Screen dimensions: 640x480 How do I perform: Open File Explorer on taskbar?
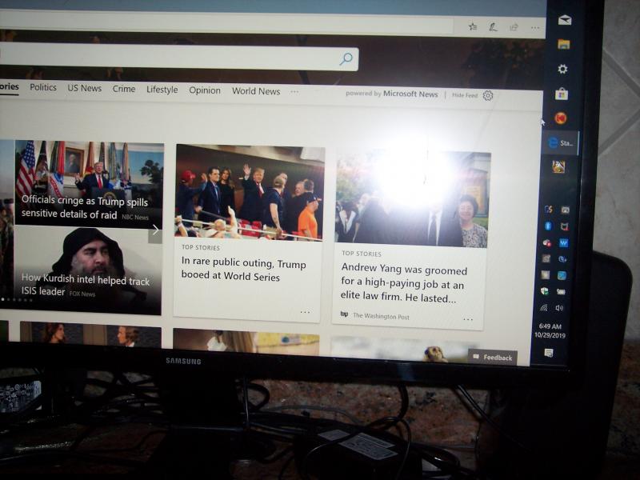564,44
